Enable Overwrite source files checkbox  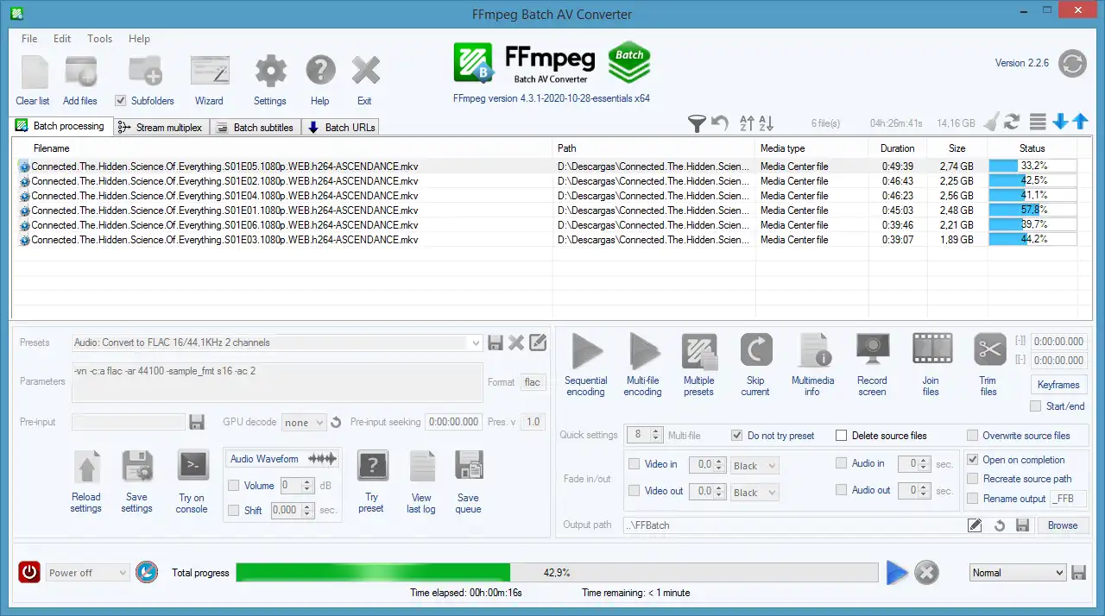coord(973,436)
